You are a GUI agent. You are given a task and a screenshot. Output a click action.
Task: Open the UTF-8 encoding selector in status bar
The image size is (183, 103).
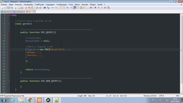click(x=162, y=96)
